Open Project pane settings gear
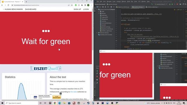This screenshot has height=105, width=187. 111,7
